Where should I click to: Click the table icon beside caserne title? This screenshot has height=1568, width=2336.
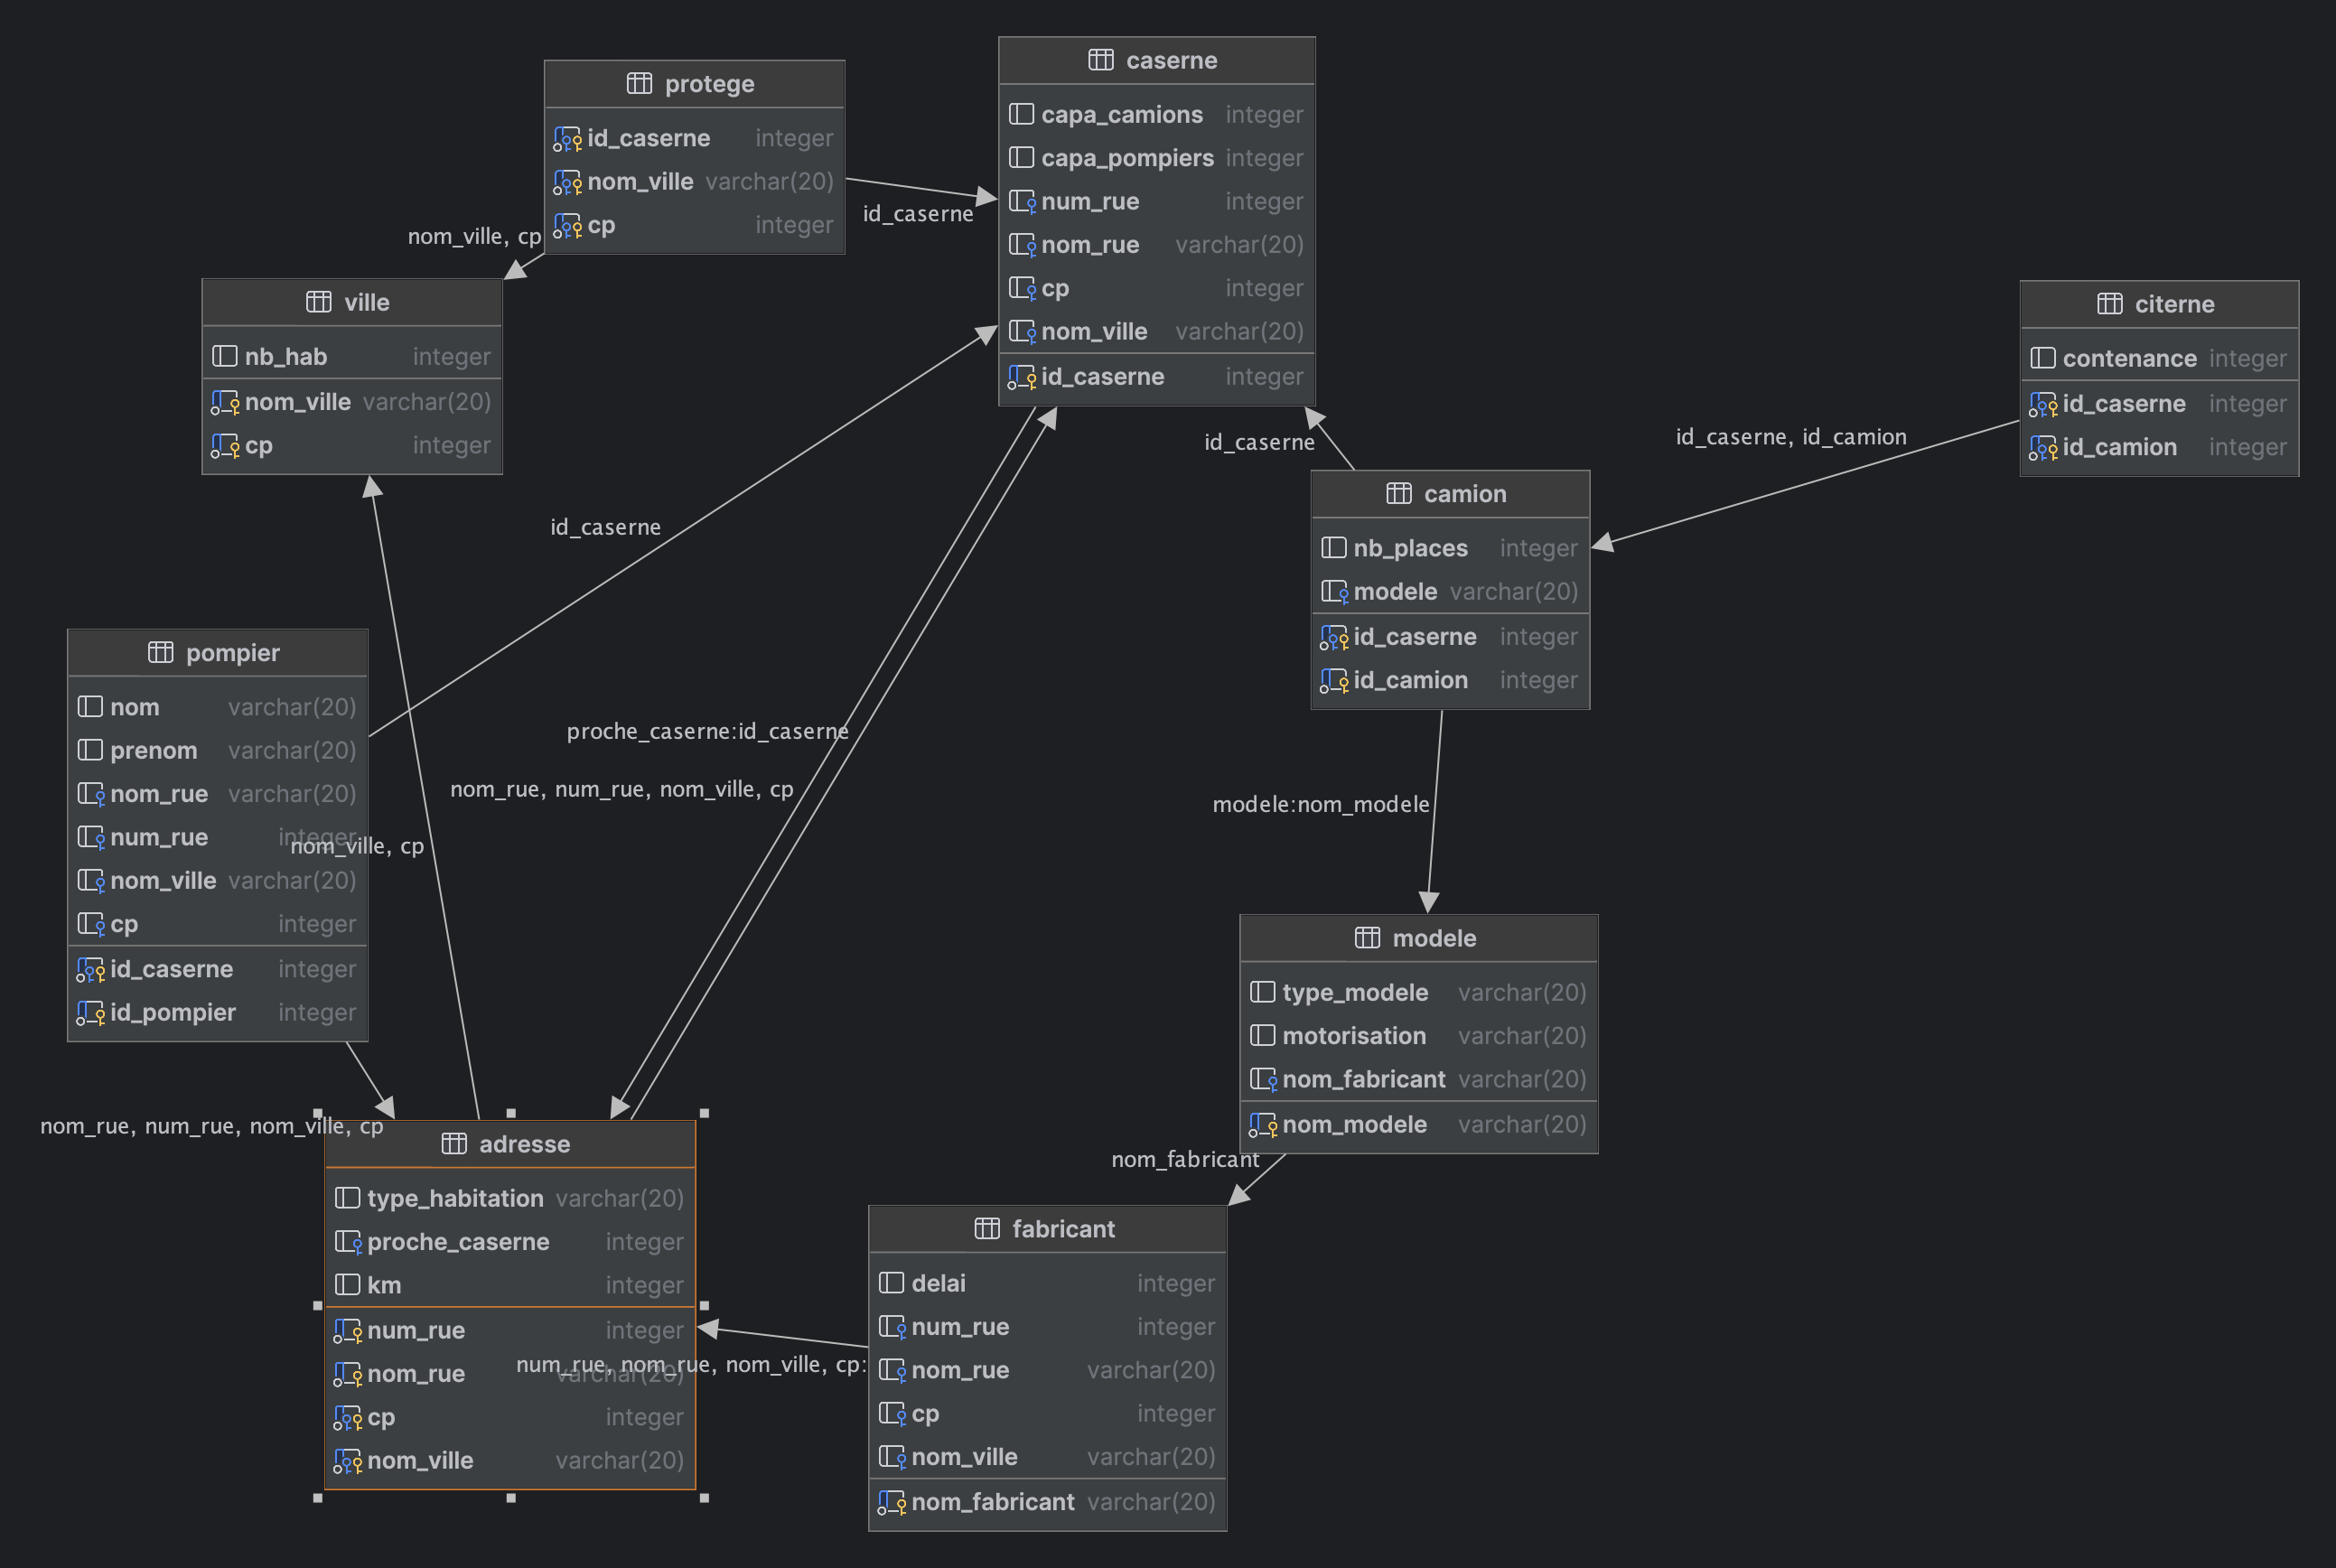coord(1100,60)
